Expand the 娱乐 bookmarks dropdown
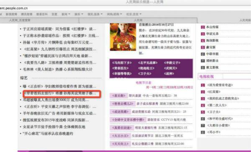 point(79,14)
